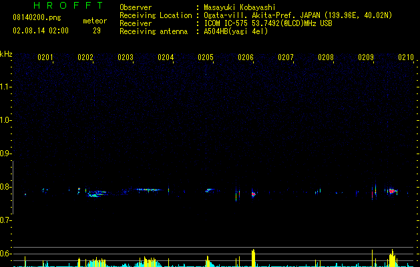Click the 0204 time marker

click(166, 57)
